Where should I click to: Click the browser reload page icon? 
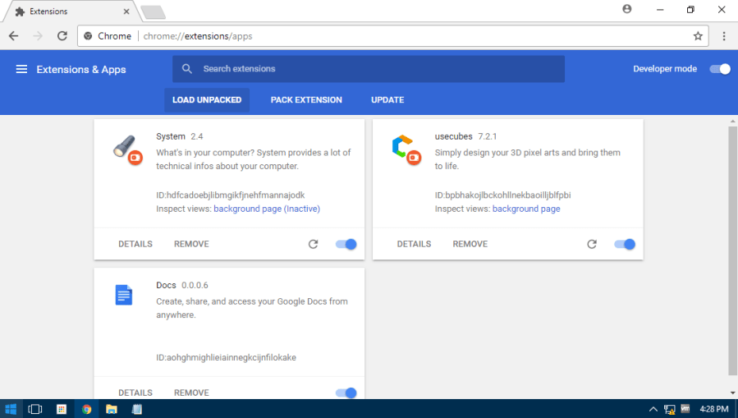click(x=62, y=36)
